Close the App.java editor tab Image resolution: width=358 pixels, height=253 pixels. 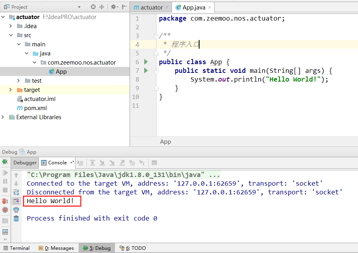209,8
